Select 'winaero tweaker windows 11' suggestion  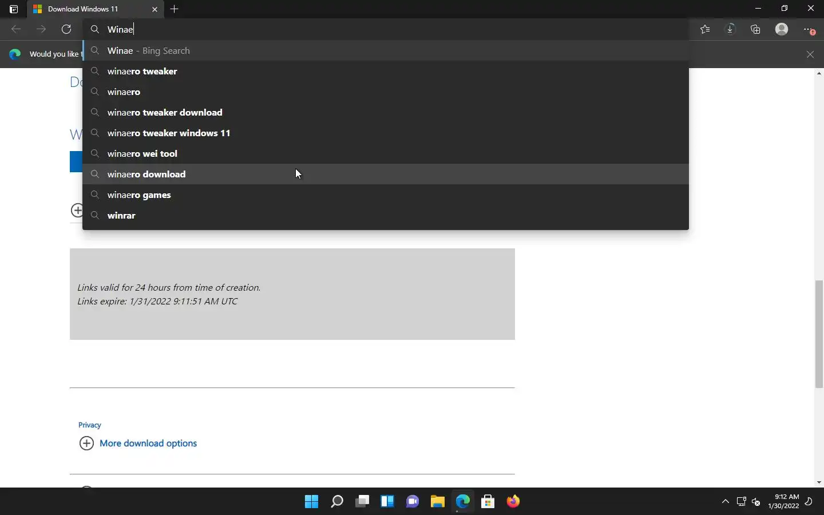coord(386,133)
